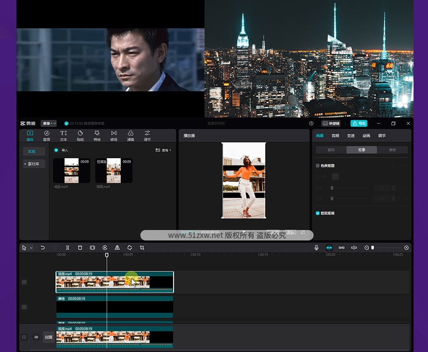Screen dimensions: 428x352
Task: Expand the selection tool dropdown arrow
Action: 31,247
